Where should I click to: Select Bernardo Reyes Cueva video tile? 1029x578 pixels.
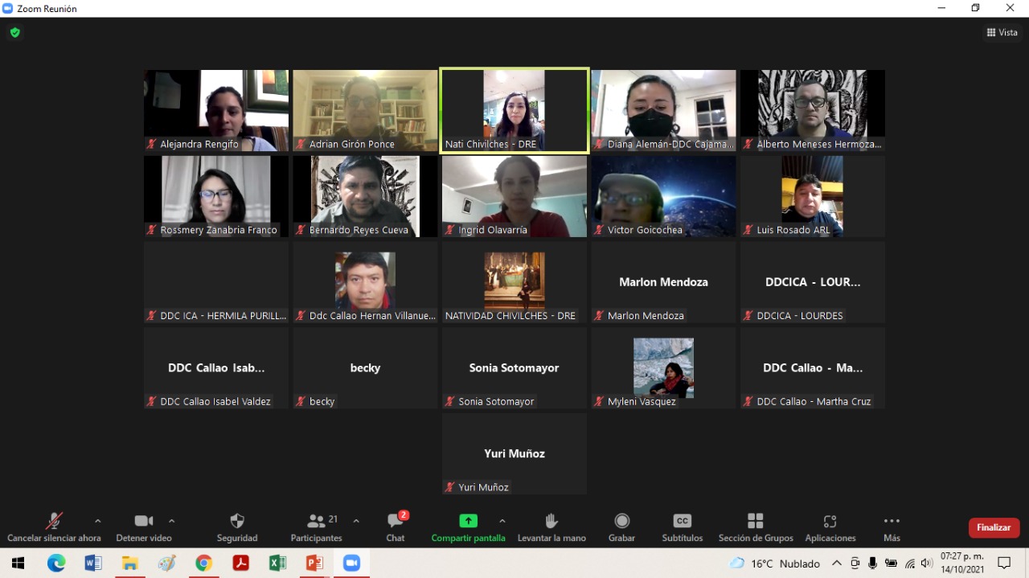[x=365, y=196]
